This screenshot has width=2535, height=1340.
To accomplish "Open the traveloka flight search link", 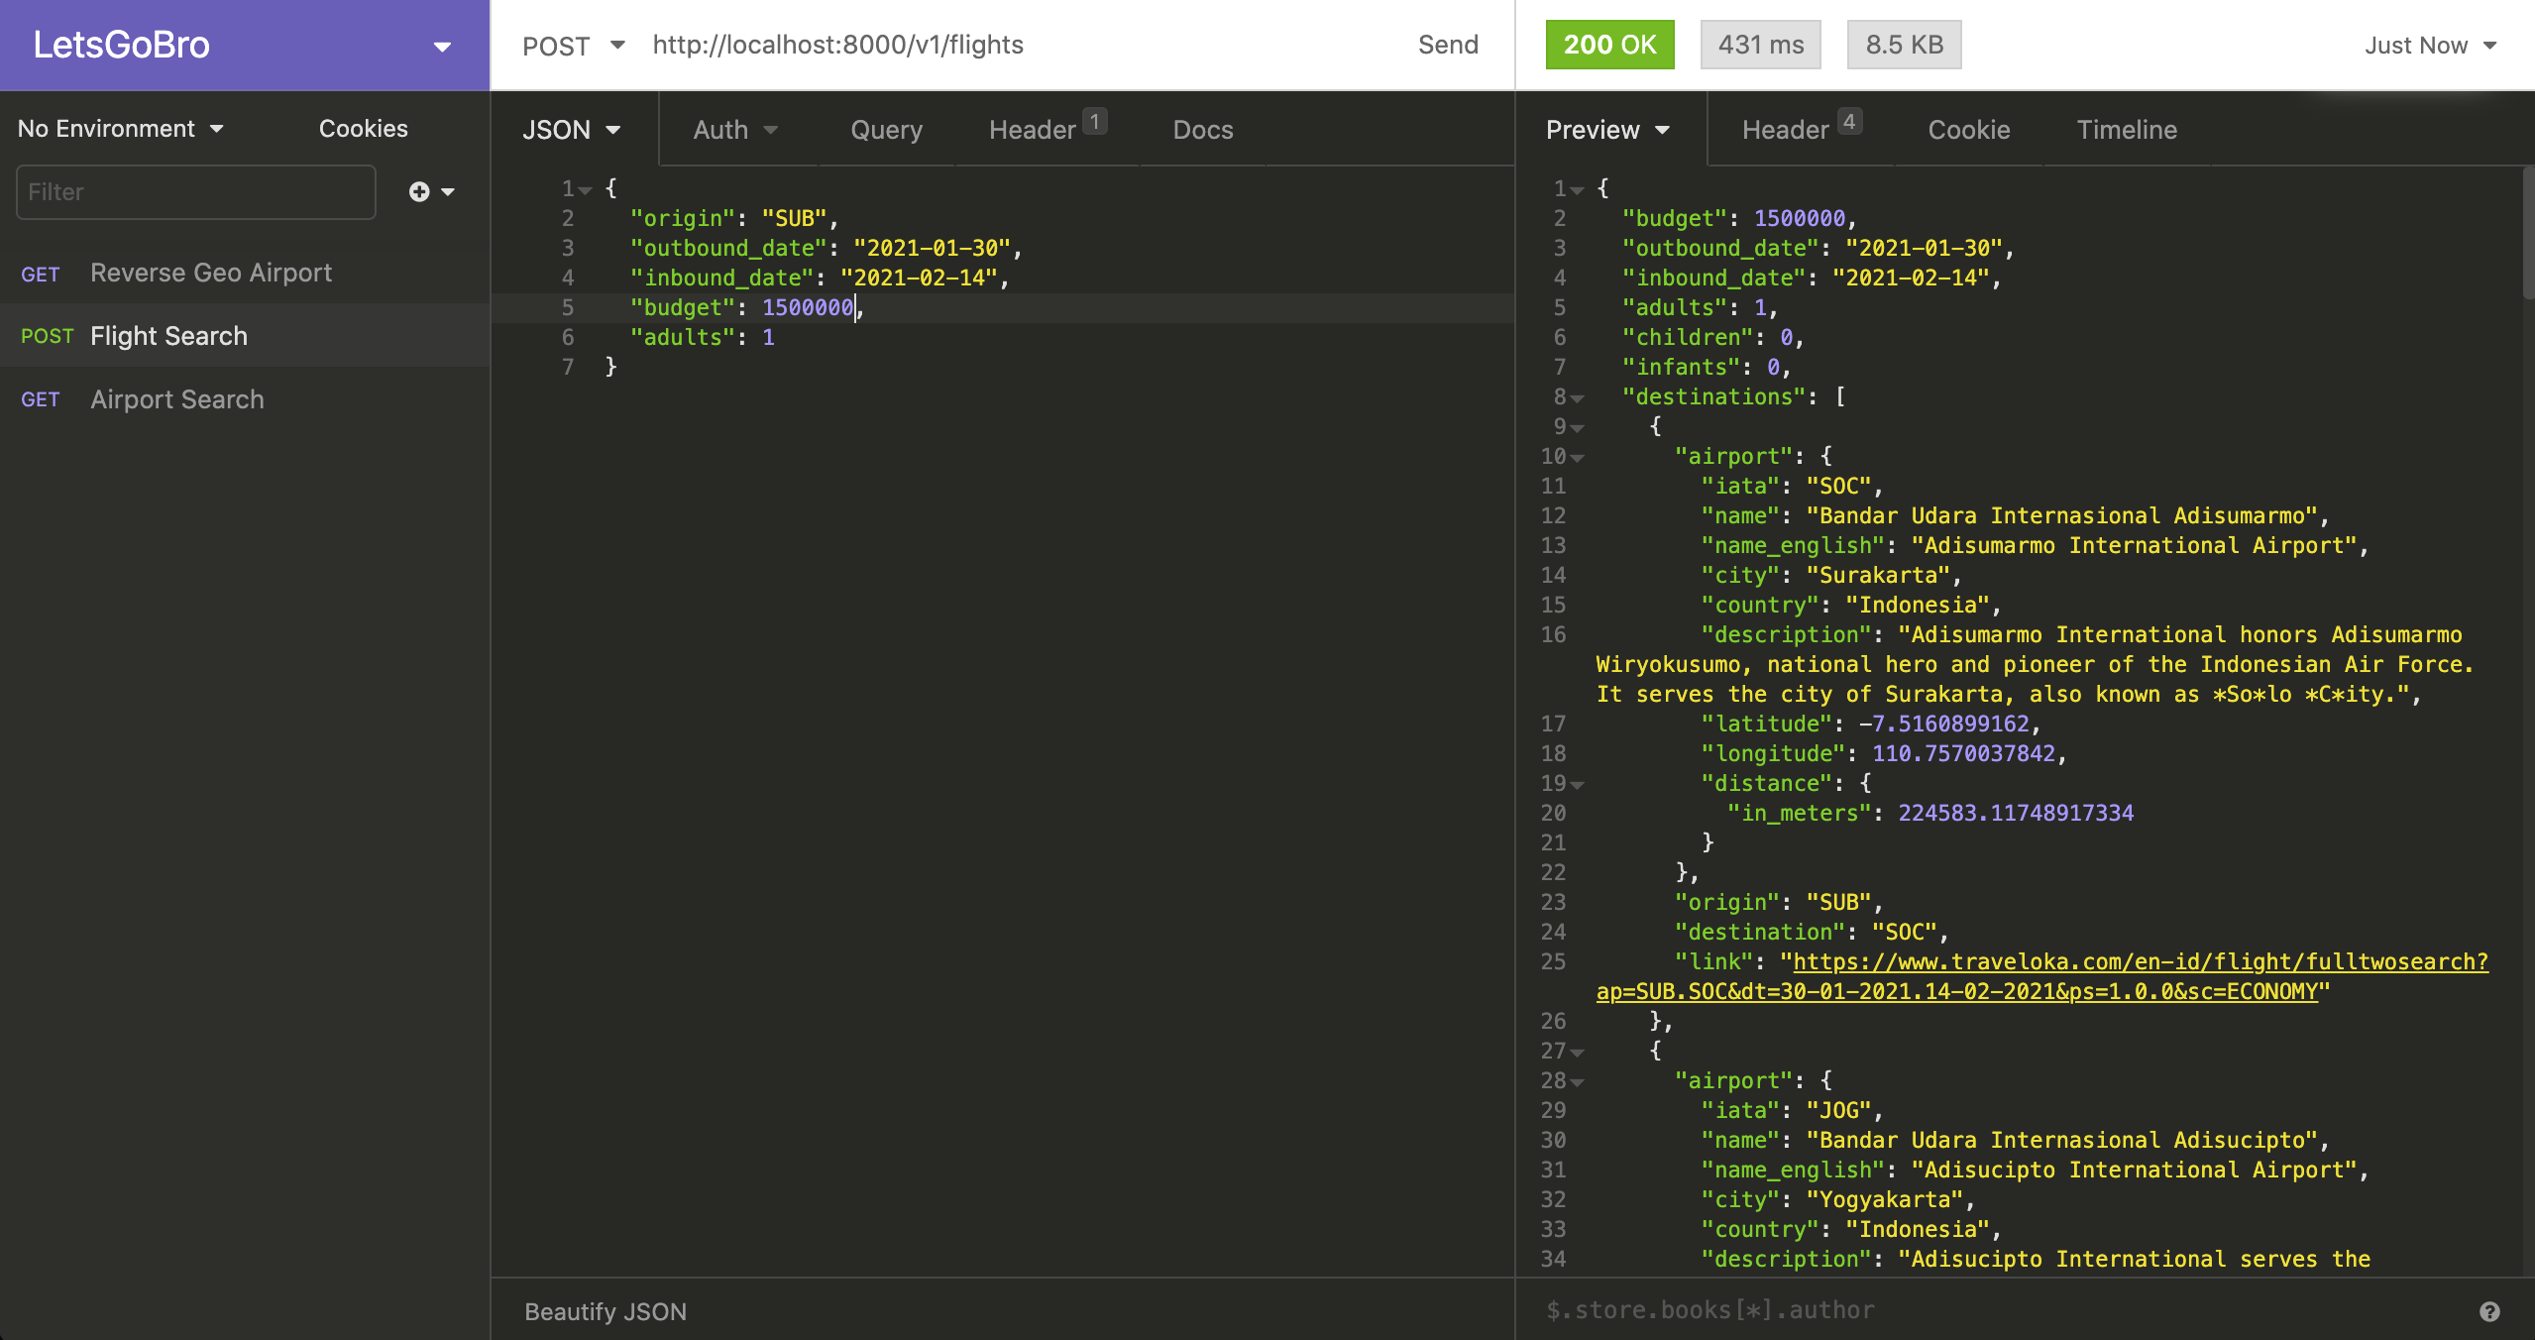I will [x=2141, y=962].
